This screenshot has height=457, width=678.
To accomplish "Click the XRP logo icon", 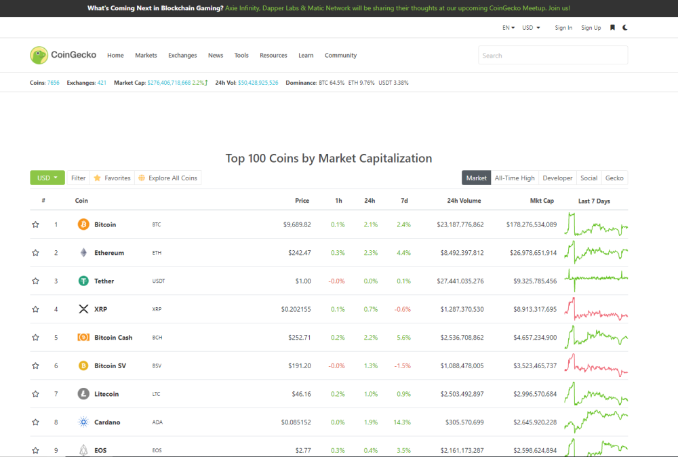I will click(83, 309).
